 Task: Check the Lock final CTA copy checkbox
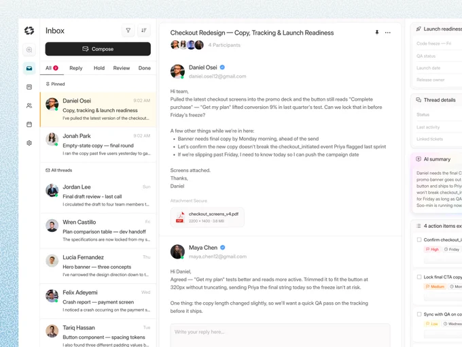419,277
